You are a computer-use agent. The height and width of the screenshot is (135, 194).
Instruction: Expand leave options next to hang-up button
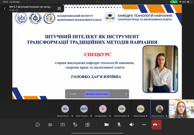[159, 124]
